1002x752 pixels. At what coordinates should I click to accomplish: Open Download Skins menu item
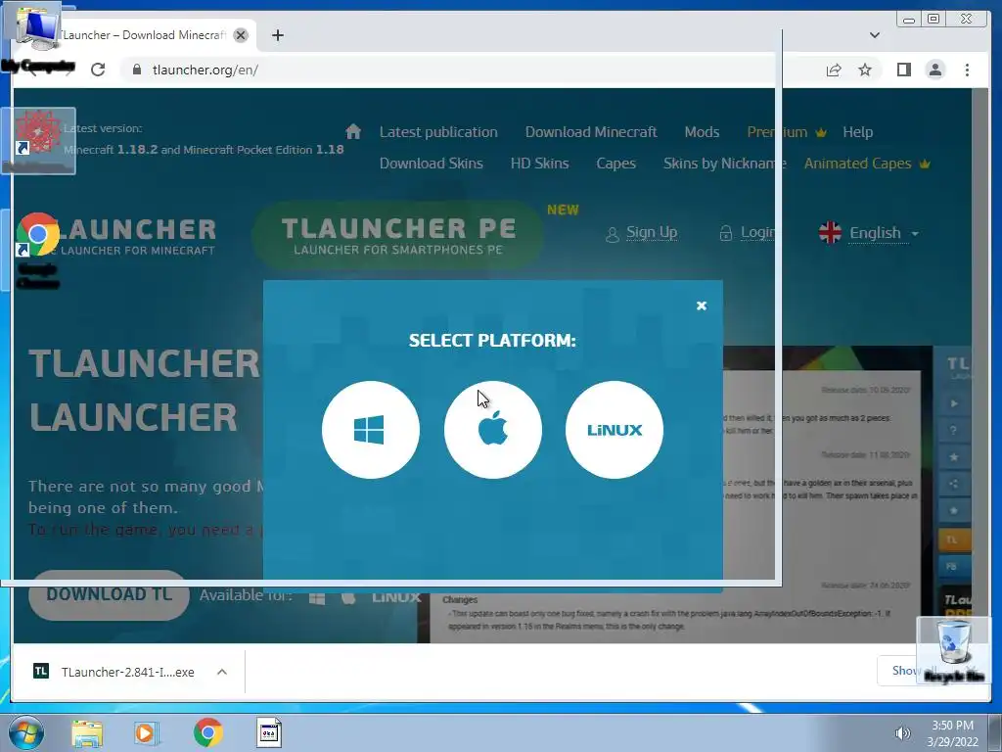coord(431,164)
